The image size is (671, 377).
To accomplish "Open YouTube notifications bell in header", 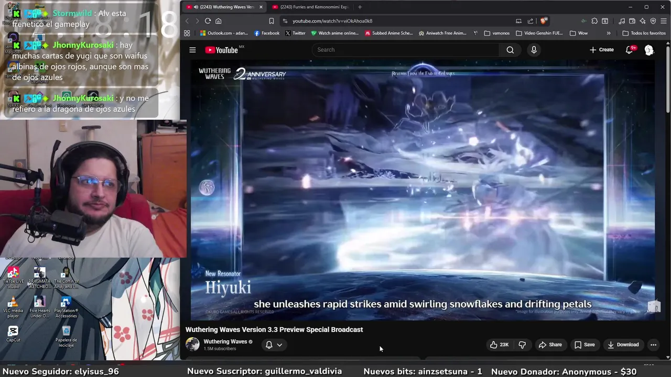I will 630,50.
